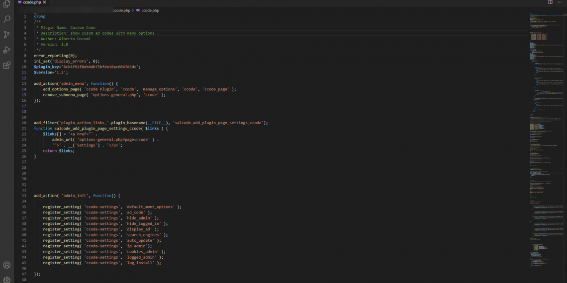567x283 pixels.
Task: Click line number 13 in gutter
Action: 24,83
